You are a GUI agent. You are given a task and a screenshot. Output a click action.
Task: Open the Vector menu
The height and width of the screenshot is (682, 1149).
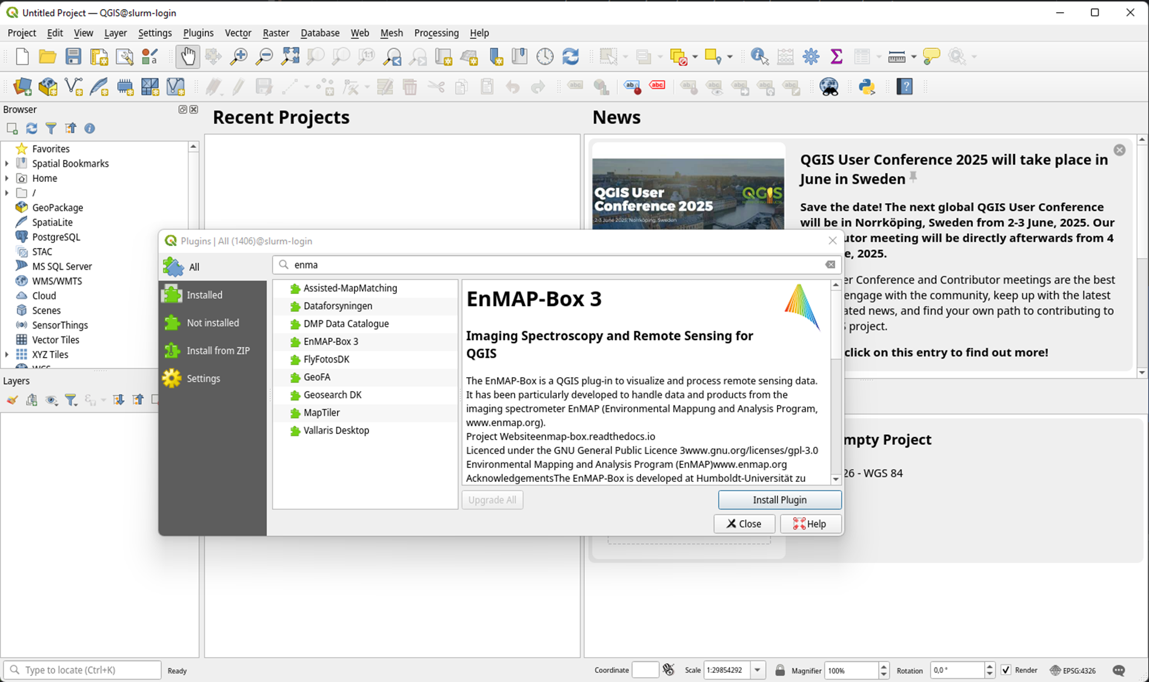[x=238, y=33]
